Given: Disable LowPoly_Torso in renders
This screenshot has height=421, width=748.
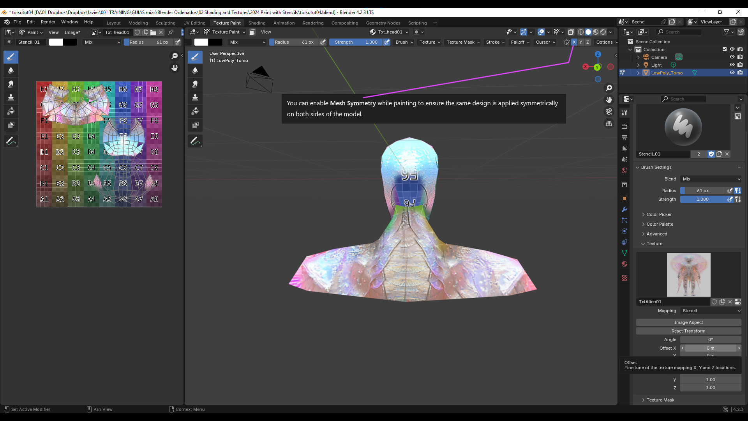Looking at the screenshot, I should pyautogui.click(x=740, y=73).
